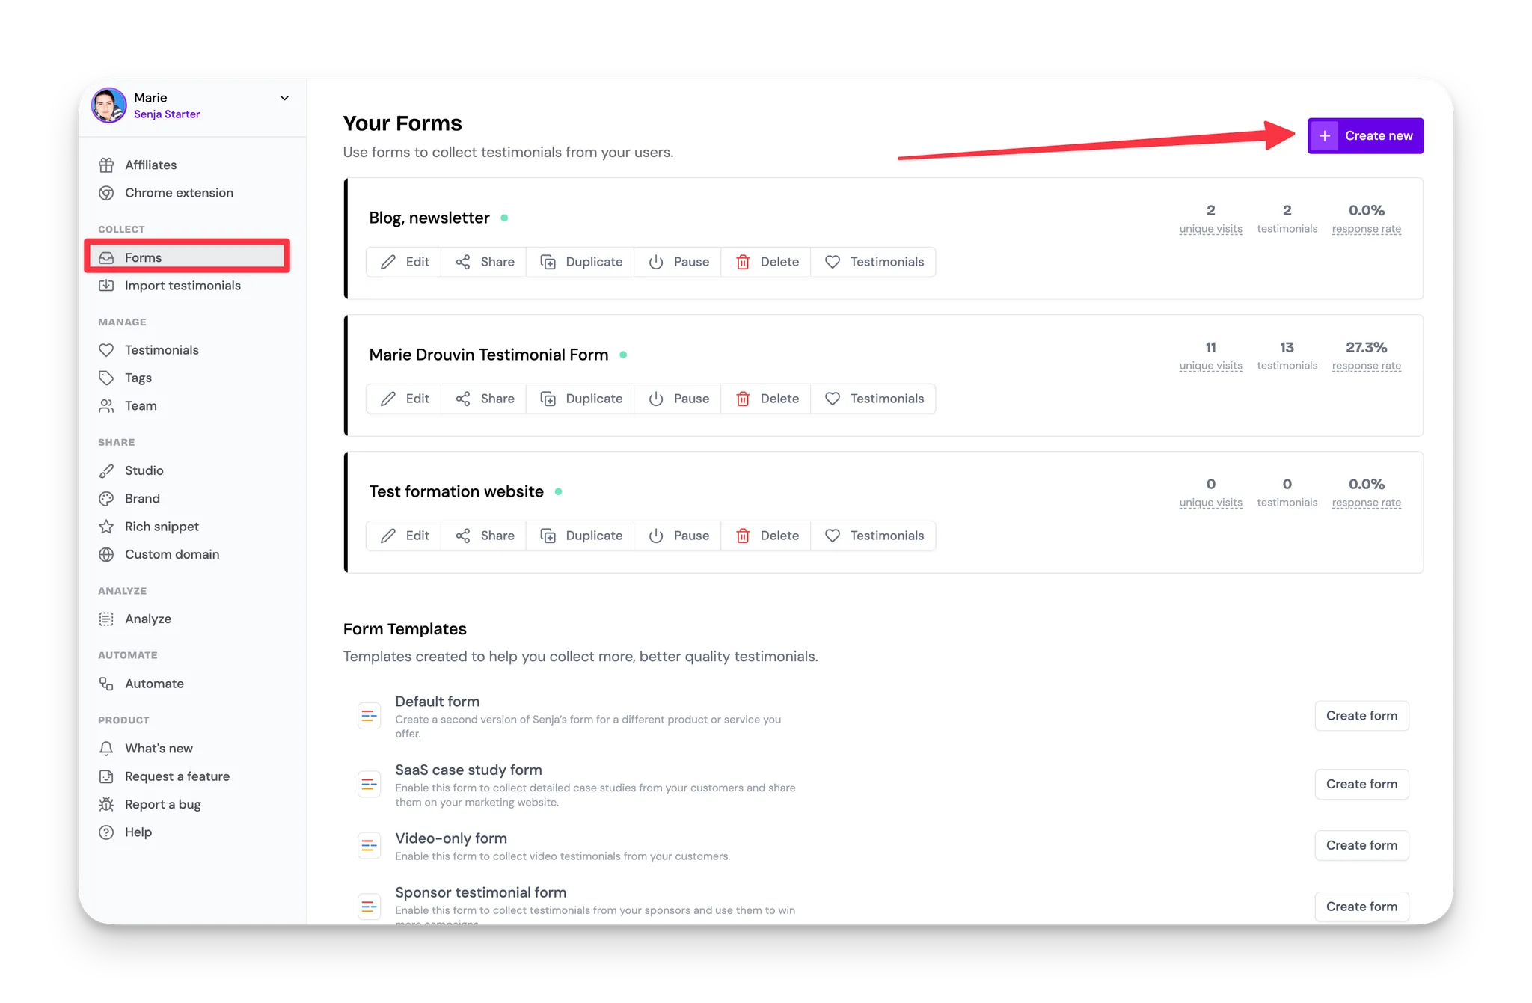Image resolution: width=1532 pixels, height=1003 pixels.
Task: Open the Brand color palette settings
Action: point(142,498)
